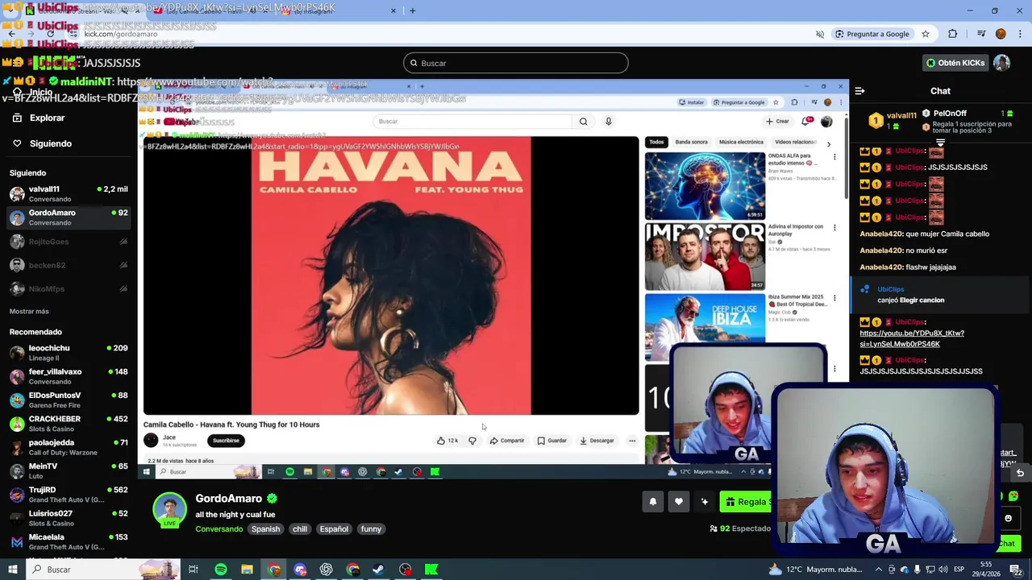
Task: Click the Windows Start button
Action: point(12,570)
